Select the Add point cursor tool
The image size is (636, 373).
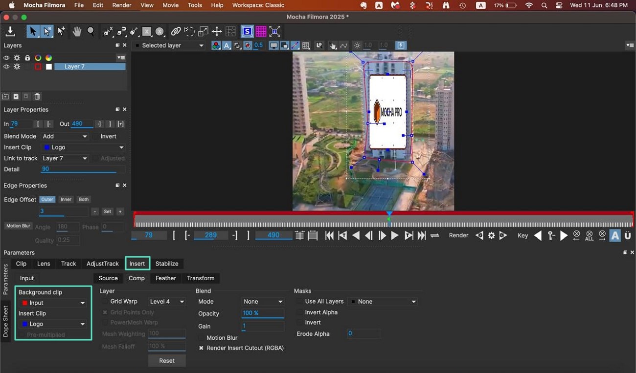point(61,32)
